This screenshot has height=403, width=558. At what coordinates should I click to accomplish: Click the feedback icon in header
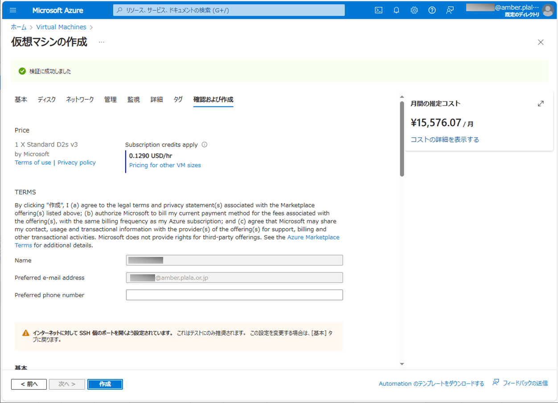450,10
